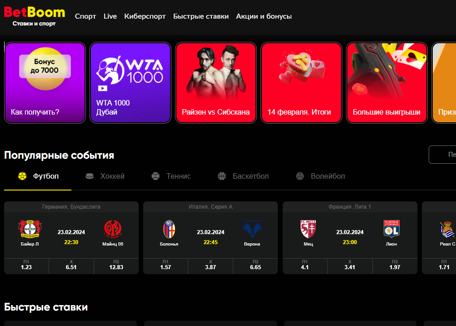Click the video play icon on WTA card
Image resolution: width=456 pixels, height=326 pixels.
pos(103,88)
